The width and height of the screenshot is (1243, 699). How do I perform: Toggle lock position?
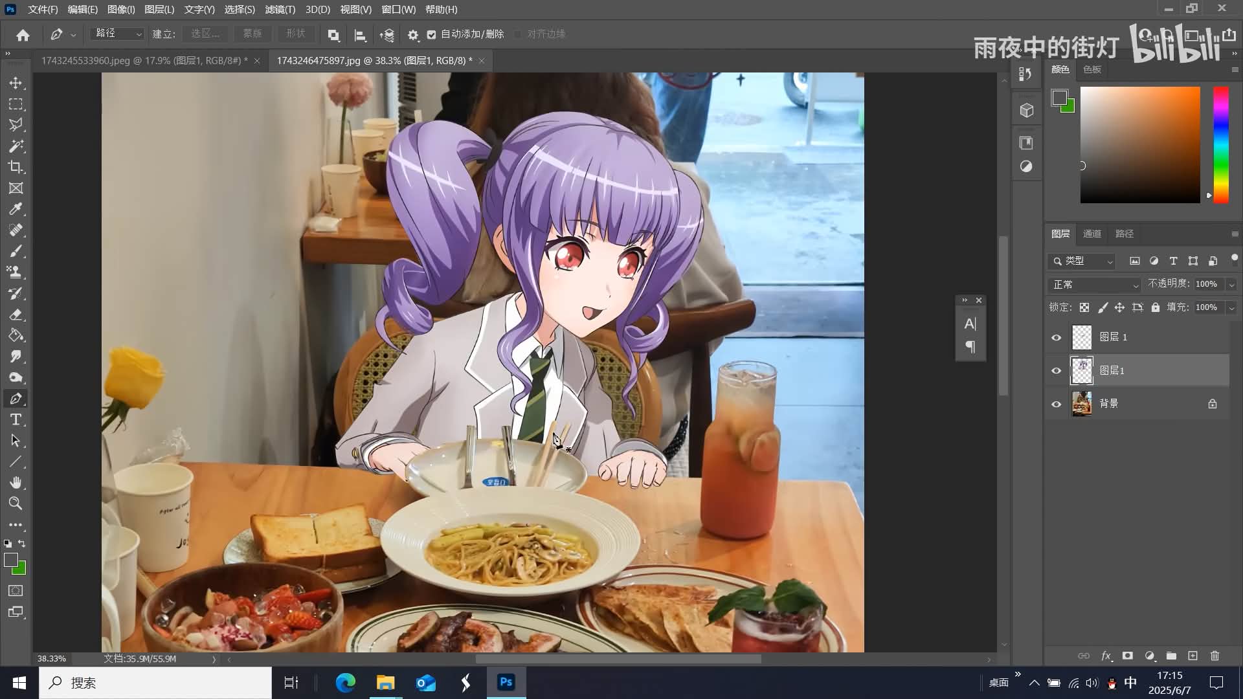[1119, 307]
